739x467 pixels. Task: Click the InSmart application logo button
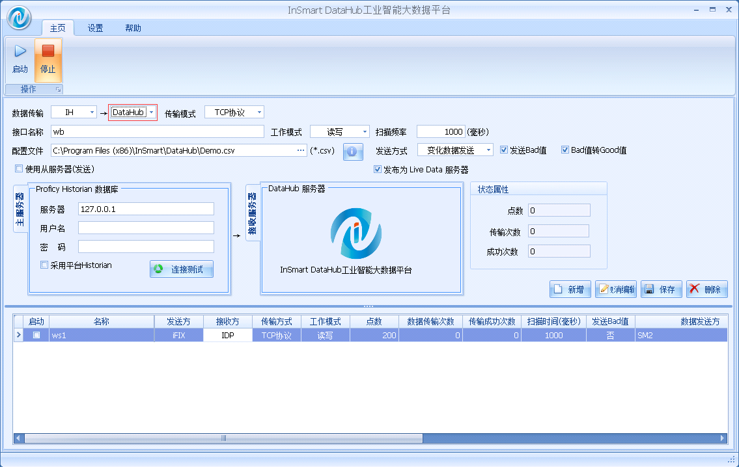pos(19,18)
